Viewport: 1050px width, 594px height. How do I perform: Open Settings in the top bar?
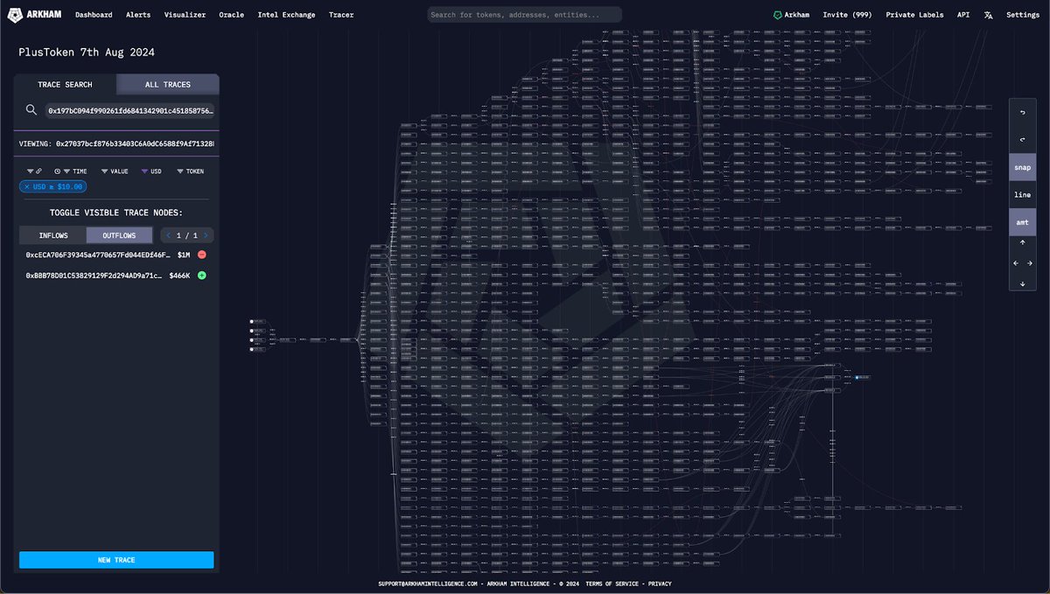click(1023, 15)
